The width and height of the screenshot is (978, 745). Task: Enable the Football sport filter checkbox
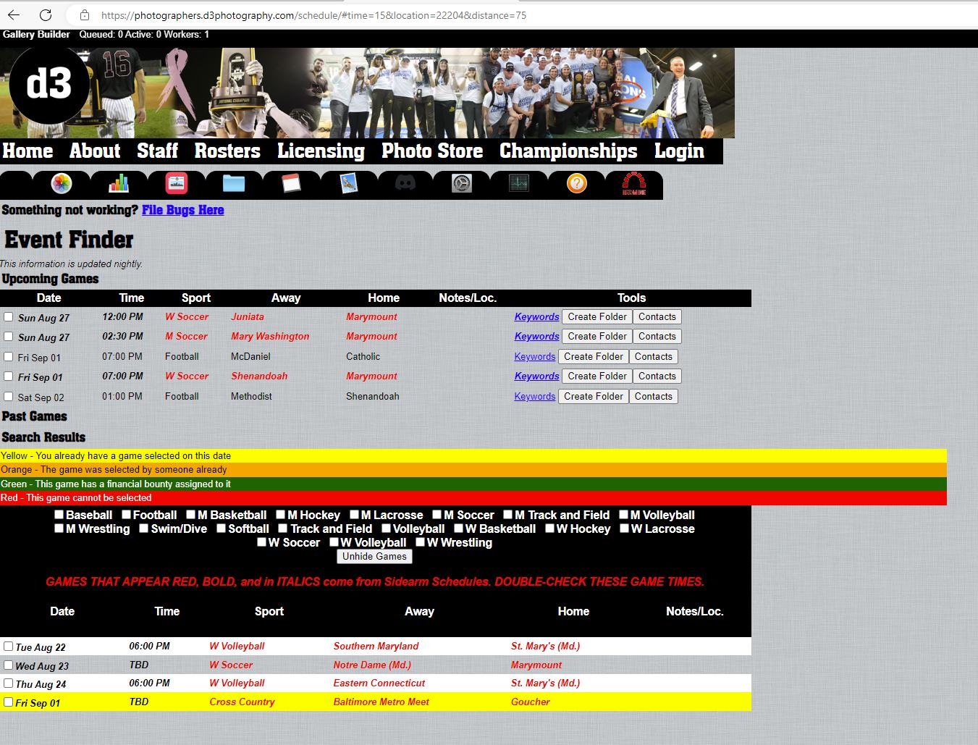click(127, 515)
